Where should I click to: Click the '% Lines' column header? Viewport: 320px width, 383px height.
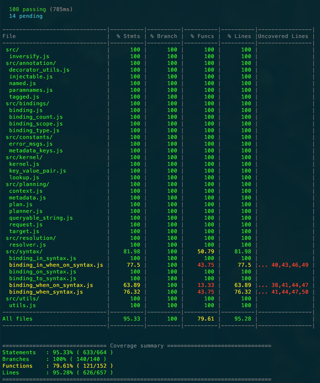[239, 36]
